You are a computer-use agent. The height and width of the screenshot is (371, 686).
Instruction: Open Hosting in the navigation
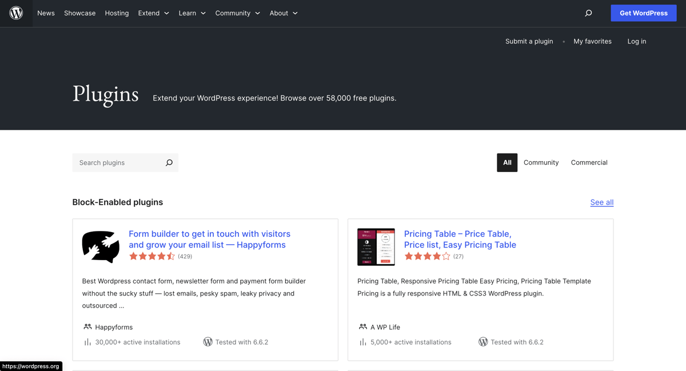pos(117,13)
